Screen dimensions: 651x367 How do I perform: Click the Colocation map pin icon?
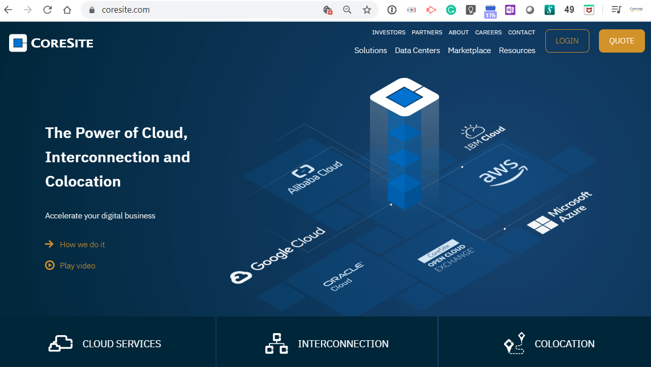514,343
